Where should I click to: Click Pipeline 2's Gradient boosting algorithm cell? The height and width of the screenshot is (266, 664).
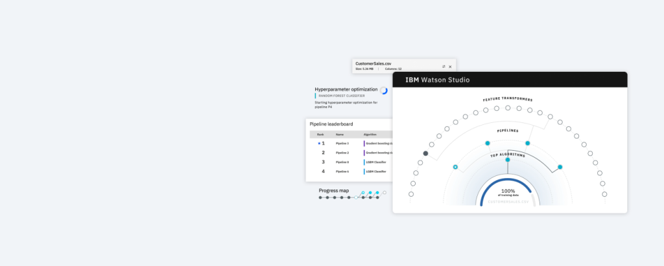(x=378, y=153)
